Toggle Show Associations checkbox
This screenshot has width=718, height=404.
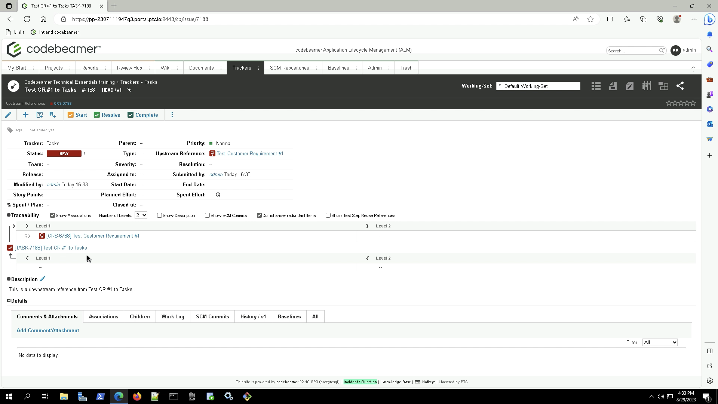(x=52, y=215)
